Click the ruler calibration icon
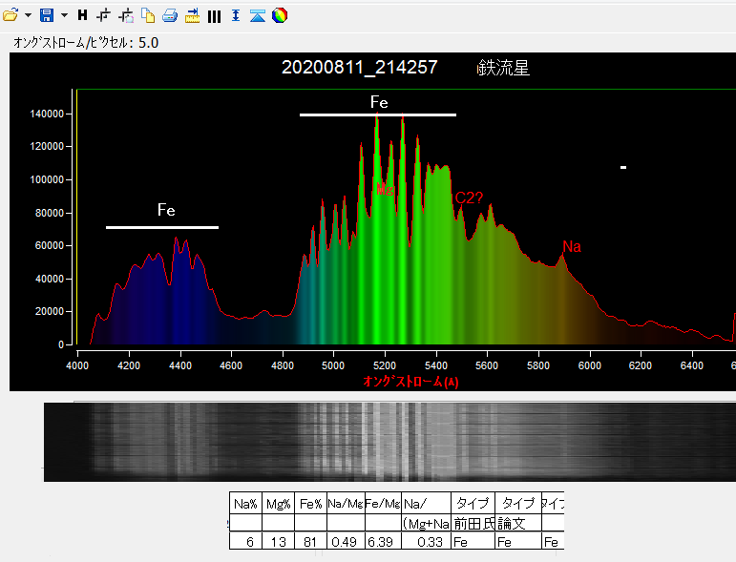736x562 pixels. pyautogui.click(x=192, y=15)
